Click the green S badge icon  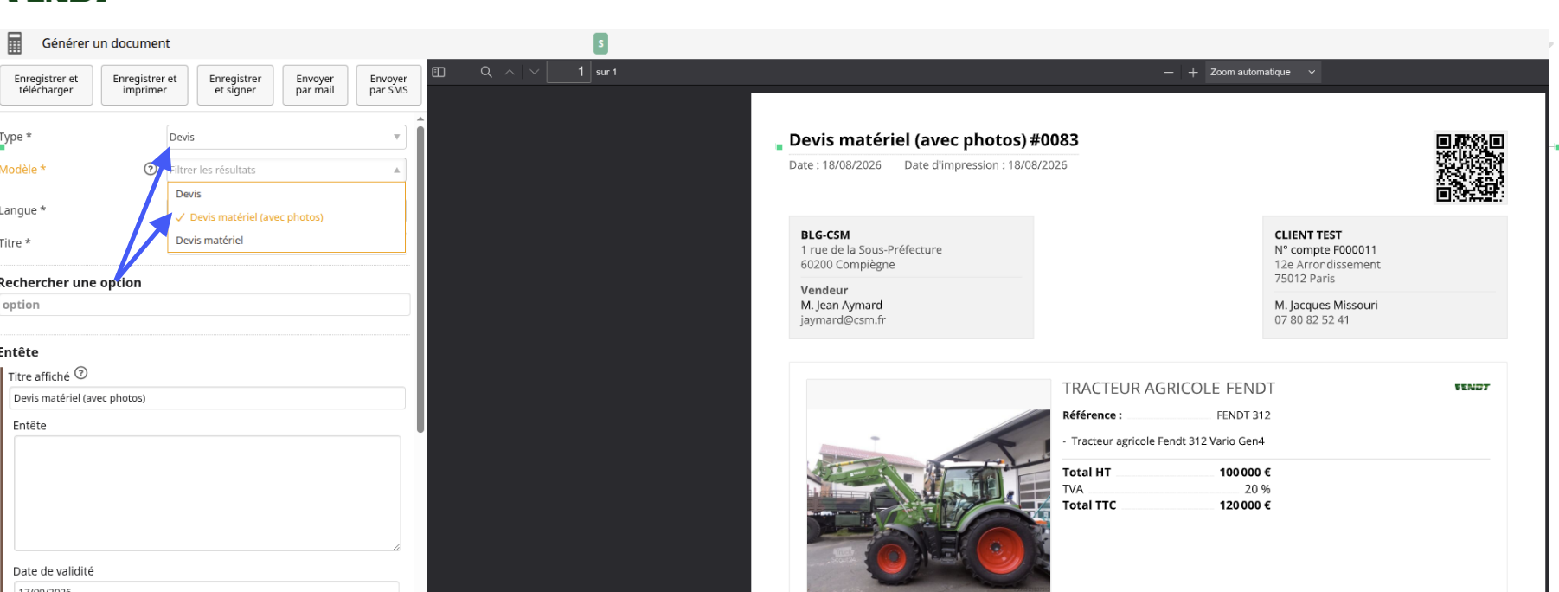click(x=600, y=43)
